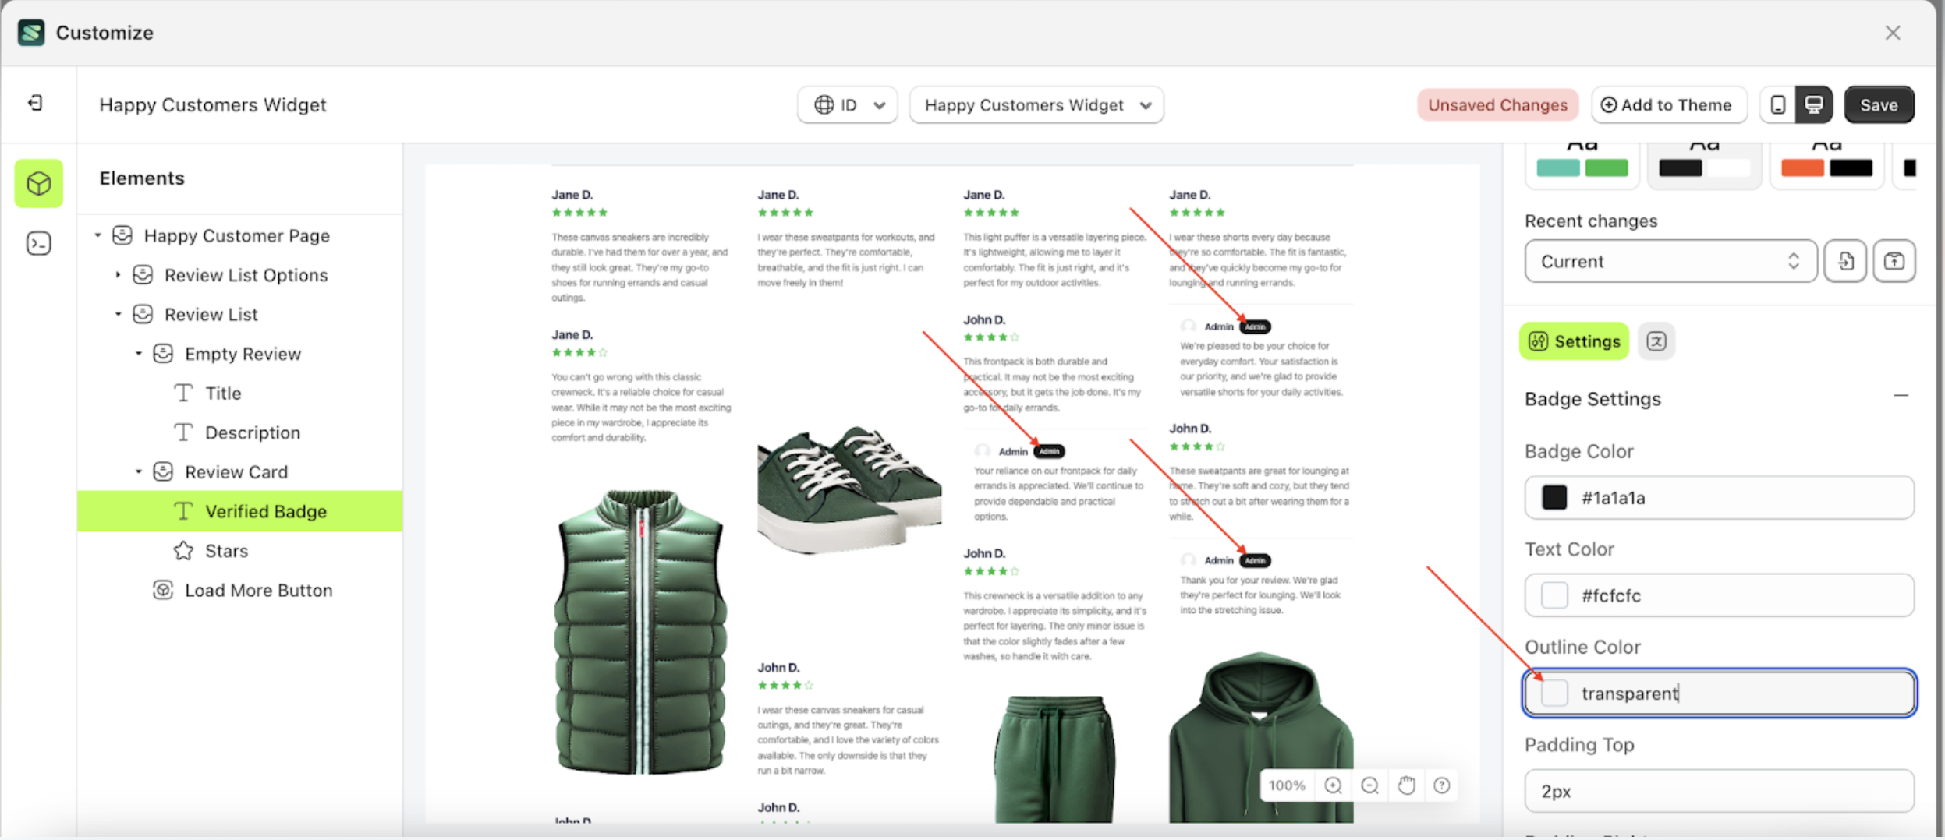This screenshot has height=840, width=1945.
Task: Select the hand pan tool in preview toolbar
Action: click(1406, 785)
